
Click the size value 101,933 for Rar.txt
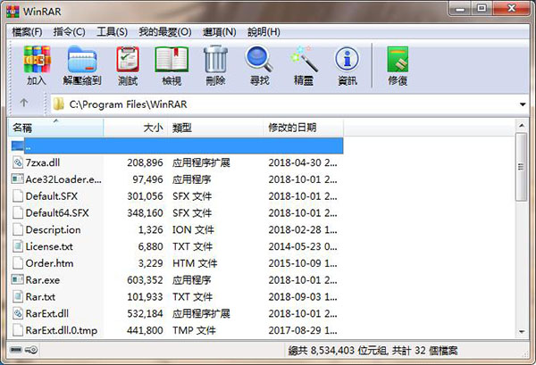tap(145, 296)
